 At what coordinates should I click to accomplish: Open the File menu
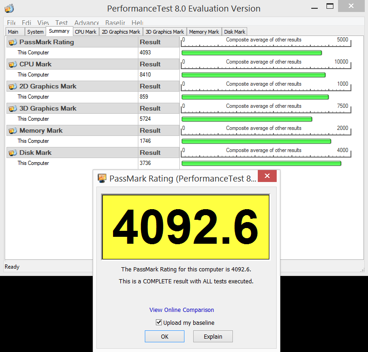pyautogui.click(x=11, y=23)
